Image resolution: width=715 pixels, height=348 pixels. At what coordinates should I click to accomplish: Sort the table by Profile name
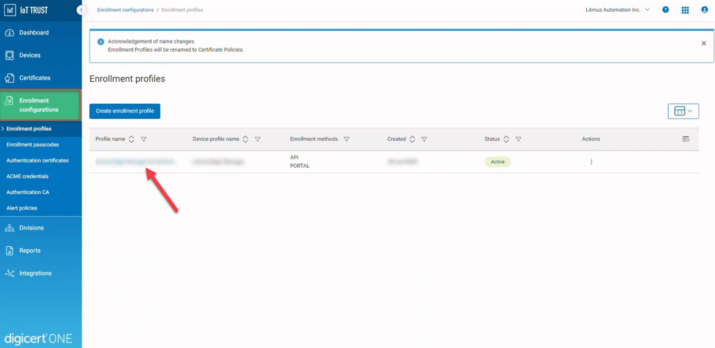(x=131, y=139)
